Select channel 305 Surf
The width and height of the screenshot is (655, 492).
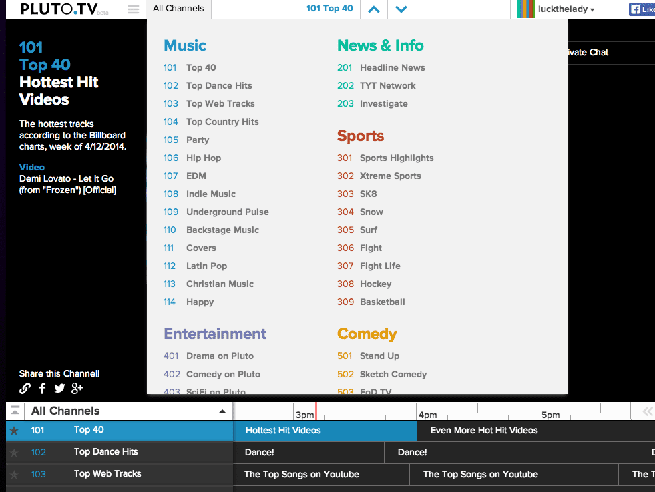point(357,230)
